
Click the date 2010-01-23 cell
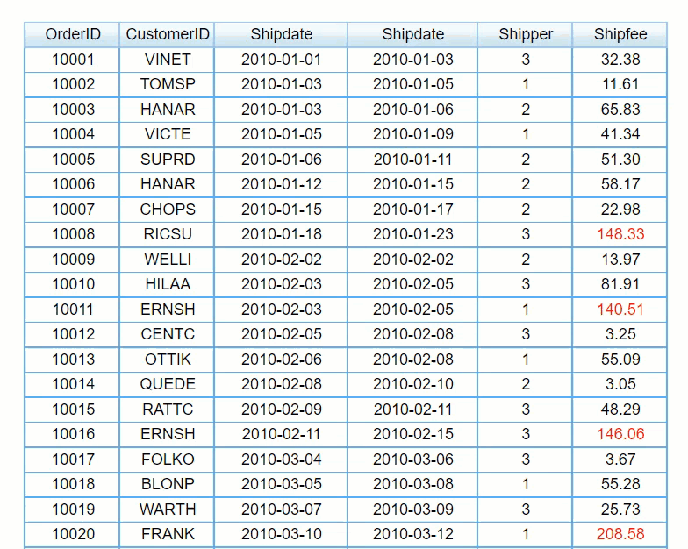pos(413,234)
